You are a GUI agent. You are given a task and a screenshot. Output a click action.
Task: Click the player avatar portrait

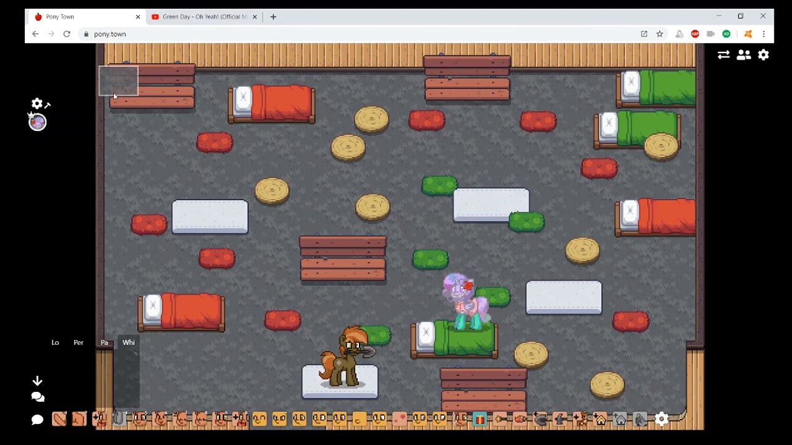(x=38, y=122)
